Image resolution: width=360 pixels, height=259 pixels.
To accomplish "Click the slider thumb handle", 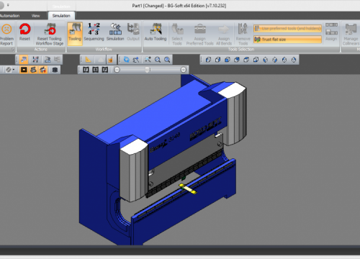I will tap(147, 70).
